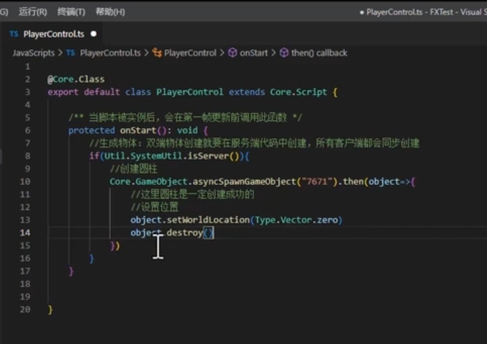The width and height of the screenshot is (487, 344).
Task: Click then() callback in the breadcrumb
Action: pyautogui.click(x=319, y=53)
